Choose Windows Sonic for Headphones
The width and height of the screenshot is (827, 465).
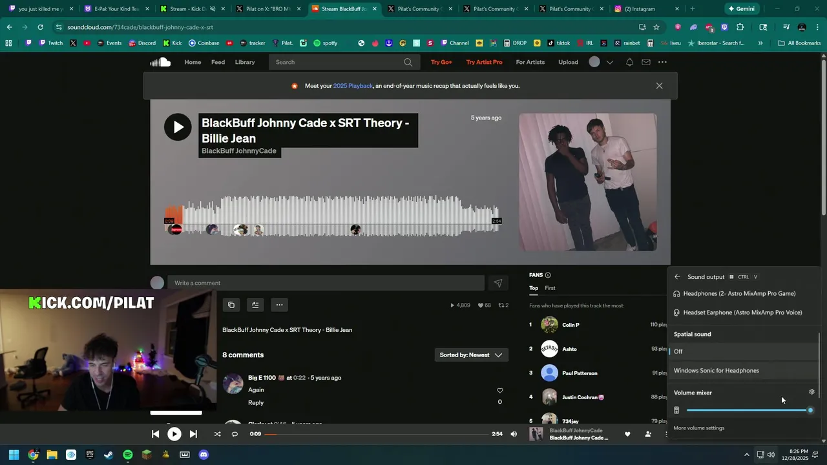pyautogui.click(x=743, y=371)
